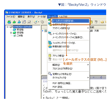Click the compose new message toolbar icon
This screenshot has width=110, height=103.
(35, 22)
